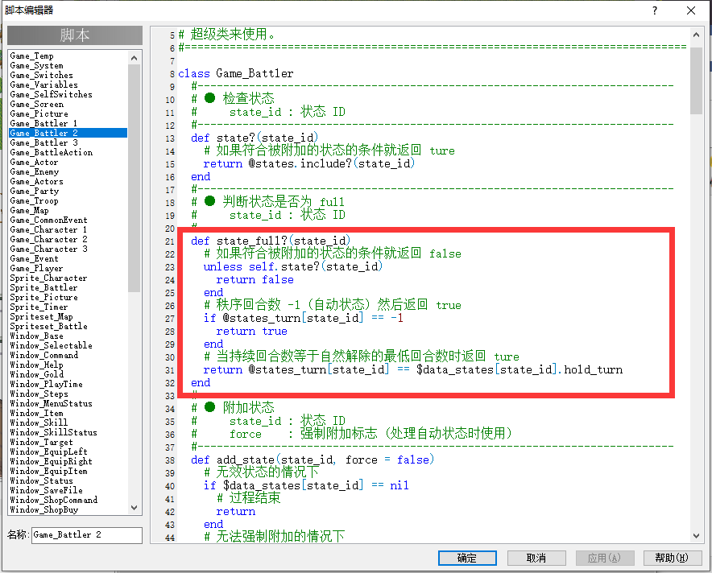Click the code editor scrollbar thumb
712x573 pixels.
pyautogui.click(x=696, y=80)
